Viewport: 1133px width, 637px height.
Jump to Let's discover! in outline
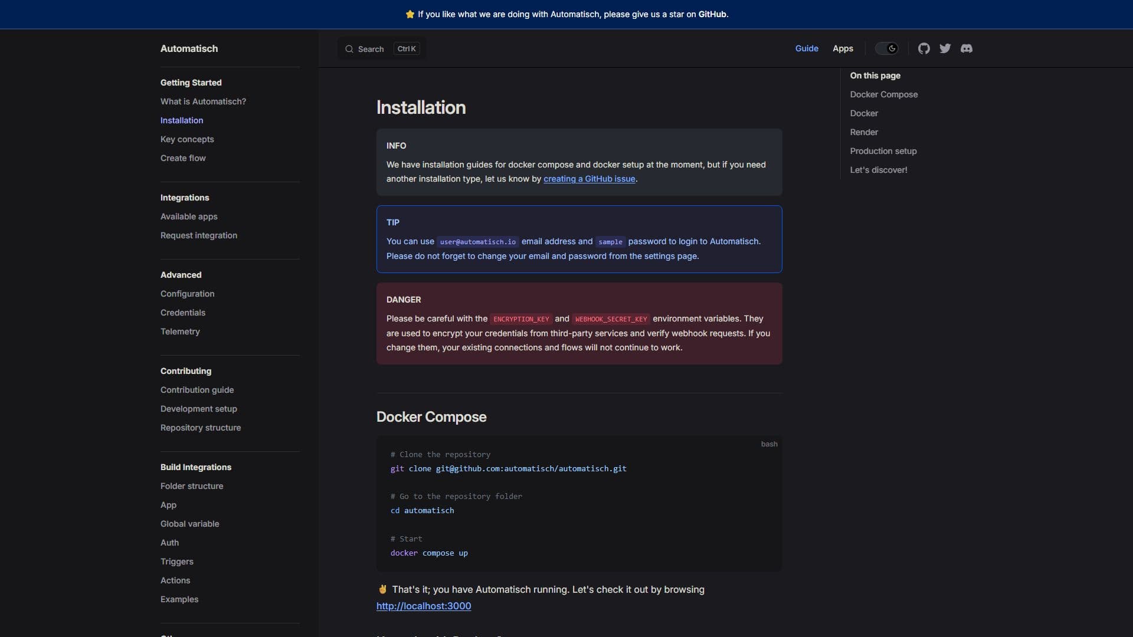[878, 170]
